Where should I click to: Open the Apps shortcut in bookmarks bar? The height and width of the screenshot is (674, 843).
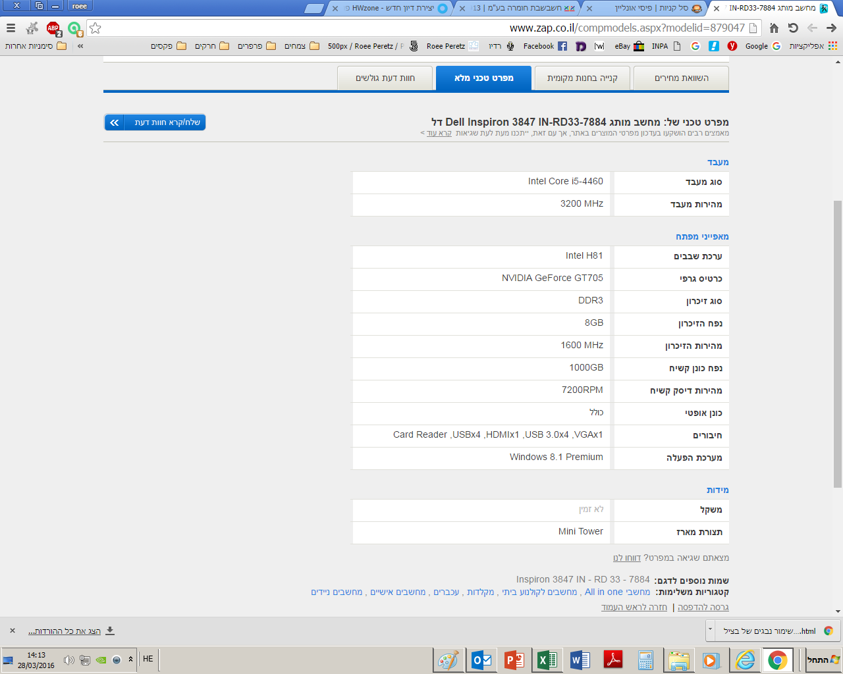813,46
